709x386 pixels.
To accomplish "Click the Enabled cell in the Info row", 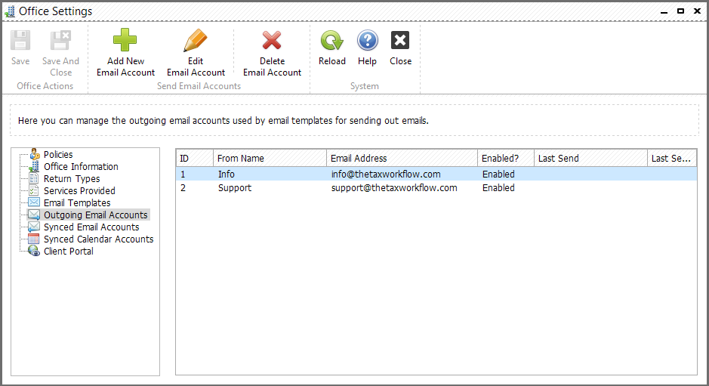I will point(498,174).
